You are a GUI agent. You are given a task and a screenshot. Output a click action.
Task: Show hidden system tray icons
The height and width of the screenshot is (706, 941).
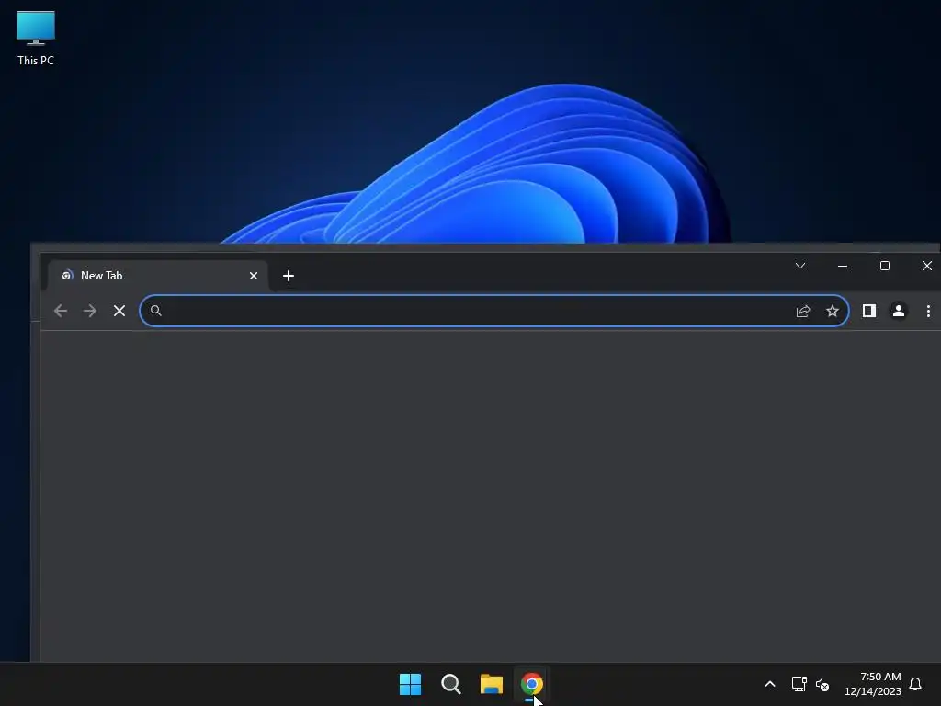tap(770, 684)
